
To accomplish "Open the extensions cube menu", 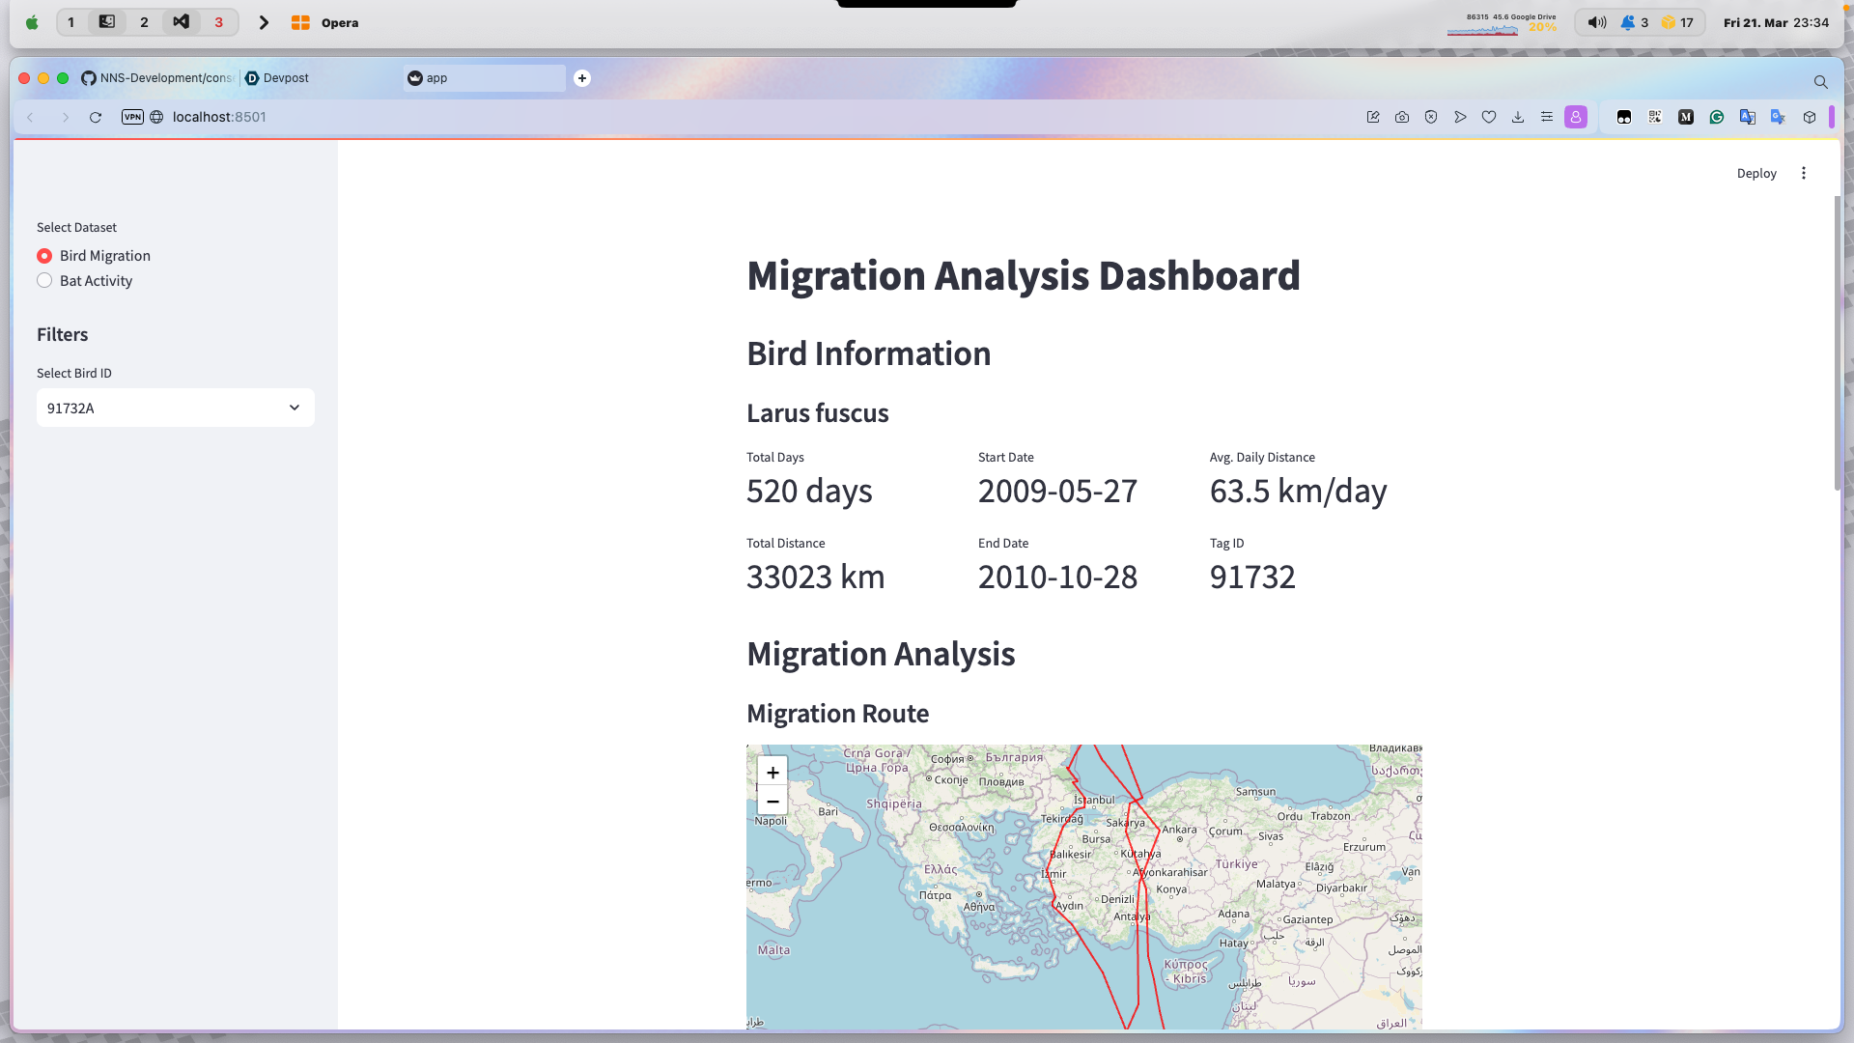I will [1810, 117].
